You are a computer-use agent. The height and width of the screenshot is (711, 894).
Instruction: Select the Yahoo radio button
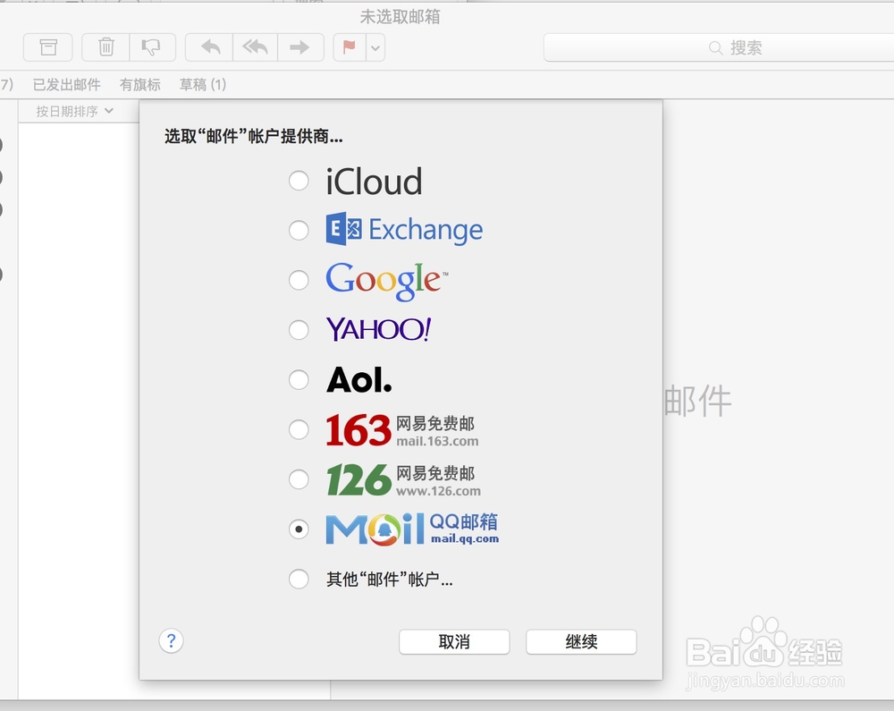[x=299, y=329]
